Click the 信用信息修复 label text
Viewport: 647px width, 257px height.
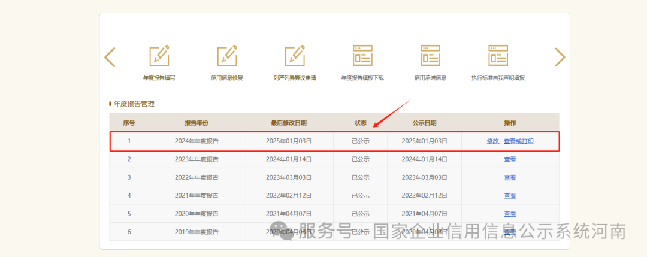[227, 78]
